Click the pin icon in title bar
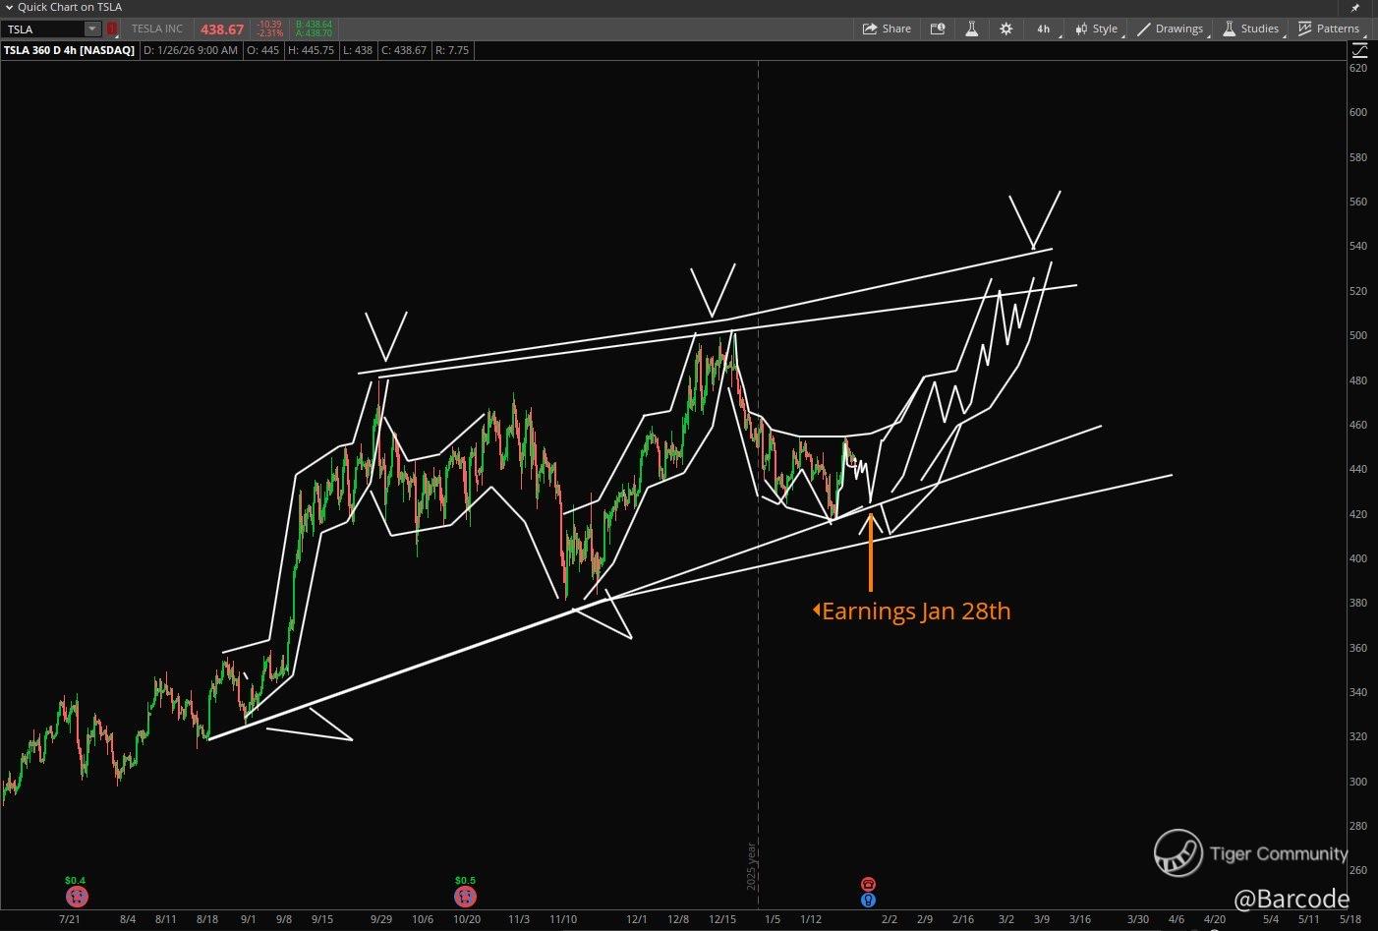The width and height of the screenshot is (1378, 931). pyautogui.click(x=1356, y=8)
